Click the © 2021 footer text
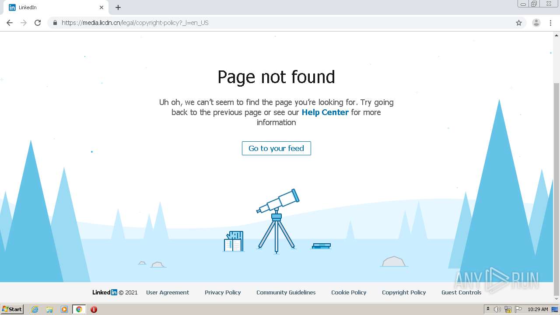 tap(128, 293)
